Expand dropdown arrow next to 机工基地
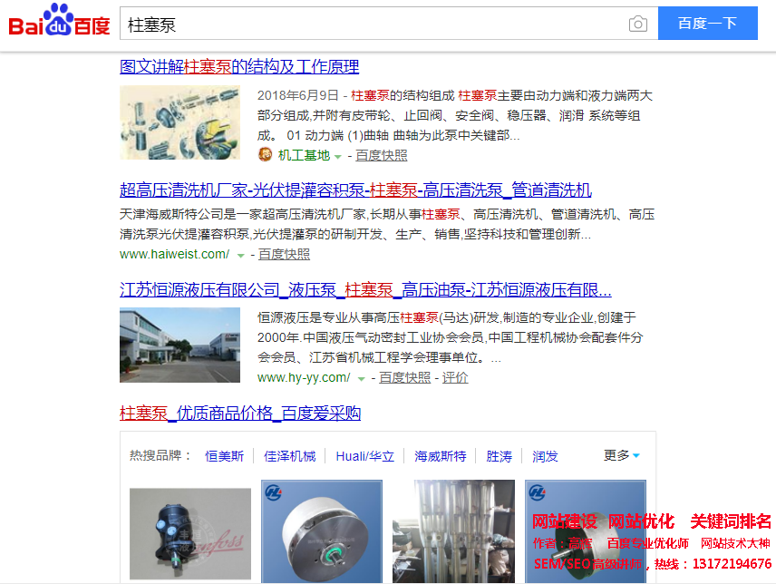 (338, 157)
